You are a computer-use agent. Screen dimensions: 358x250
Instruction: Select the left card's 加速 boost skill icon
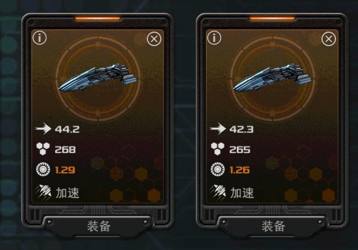[43, 191]
